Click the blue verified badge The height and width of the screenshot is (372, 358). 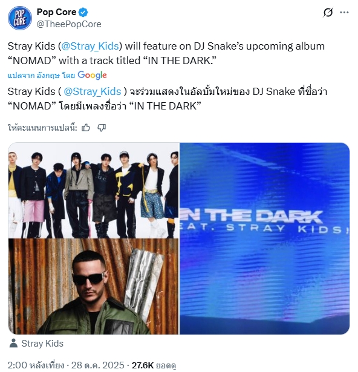click(83, 12)
